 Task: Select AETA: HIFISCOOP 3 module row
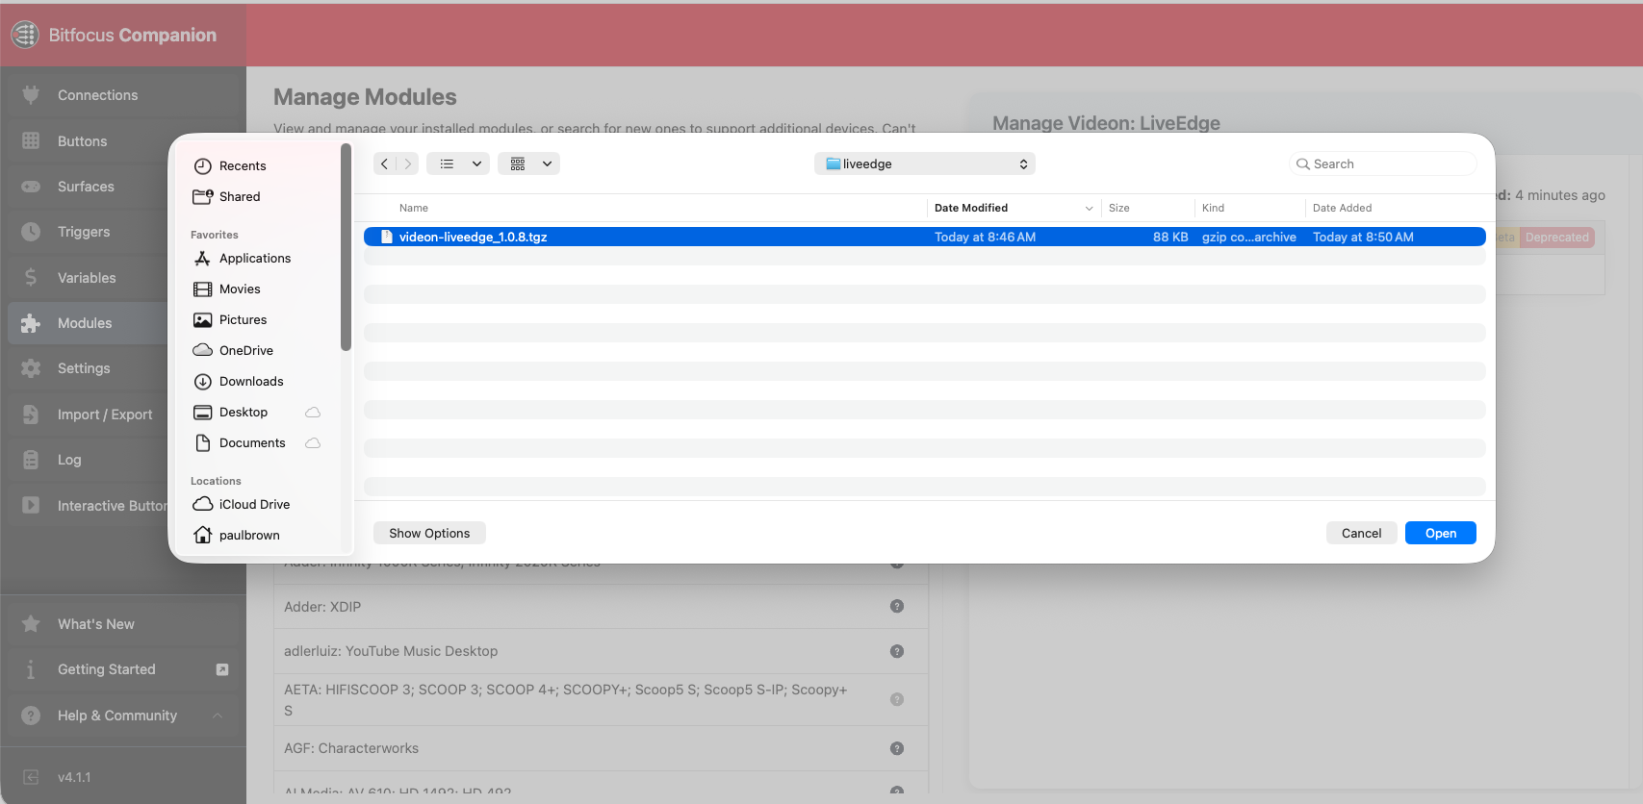(x=601, y=700)
